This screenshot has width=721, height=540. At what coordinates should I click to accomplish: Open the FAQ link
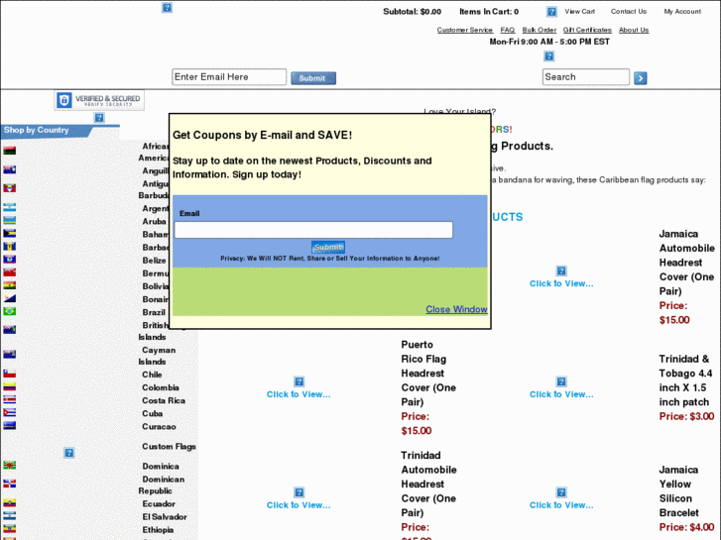coord(507,30)
